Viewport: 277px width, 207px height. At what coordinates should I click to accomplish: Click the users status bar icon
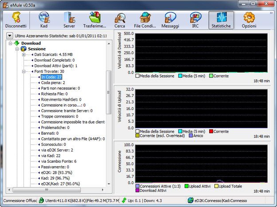tap(41, 200)
